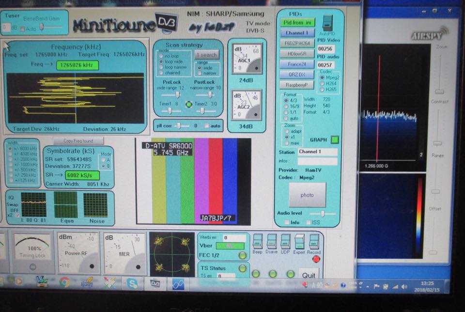Set zoom to adapt
Image resolution: width=465 pixels, height=312 pixels.
tap(287, 131)
